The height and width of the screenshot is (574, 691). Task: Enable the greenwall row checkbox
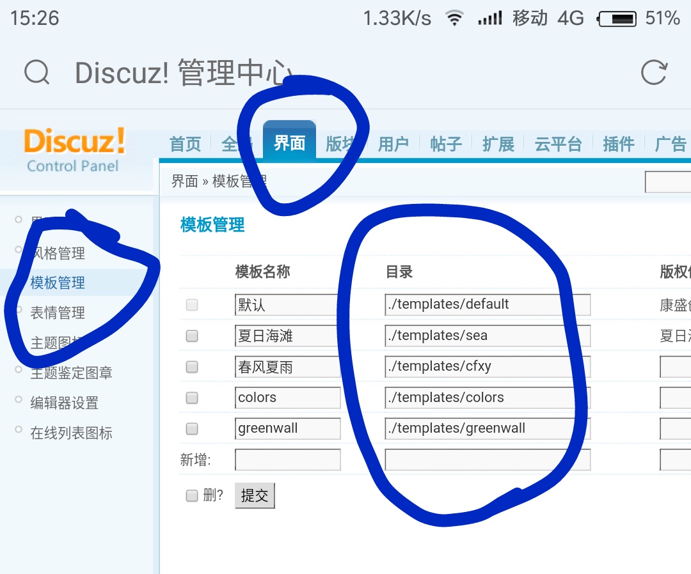pyautogui.click(x=192, y=428)
